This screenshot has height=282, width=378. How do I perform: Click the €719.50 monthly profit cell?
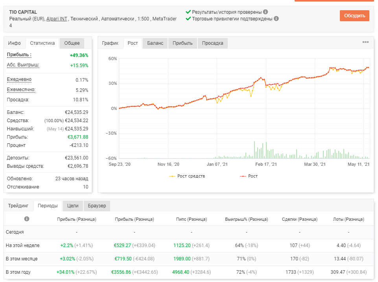pos(123,259)
